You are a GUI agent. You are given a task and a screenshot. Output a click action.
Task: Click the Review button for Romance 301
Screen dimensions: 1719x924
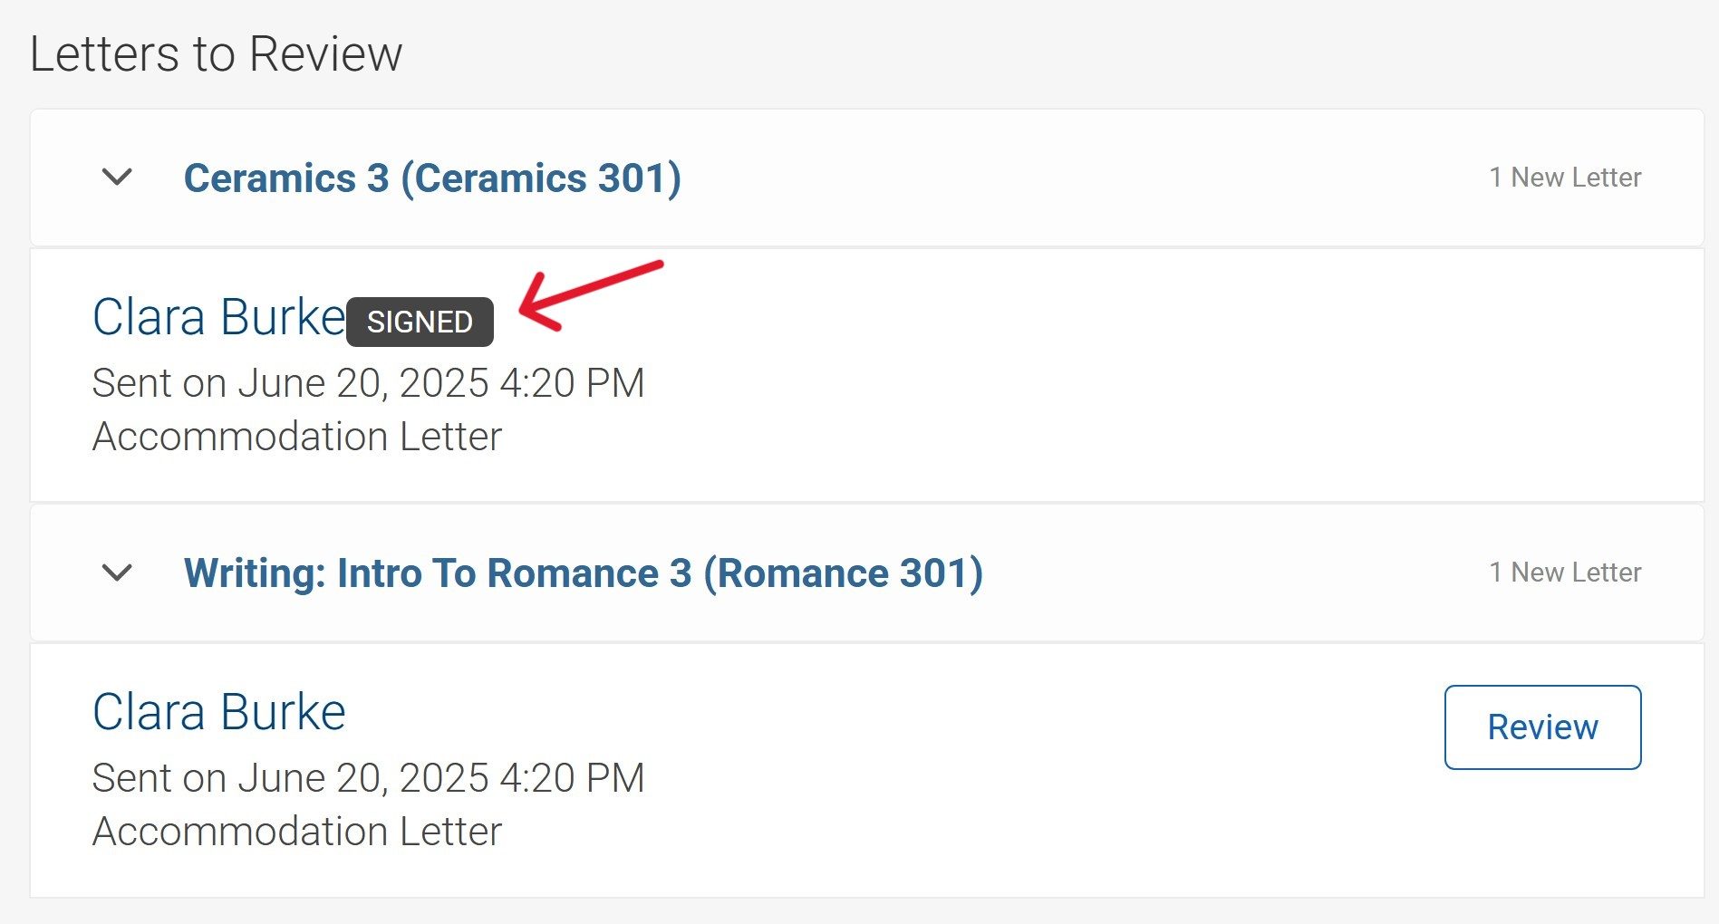[x=1542, y=727]
